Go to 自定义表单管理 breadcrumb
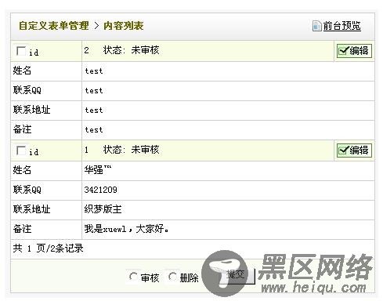Viewport: 383px width, 301px height. 54,26
